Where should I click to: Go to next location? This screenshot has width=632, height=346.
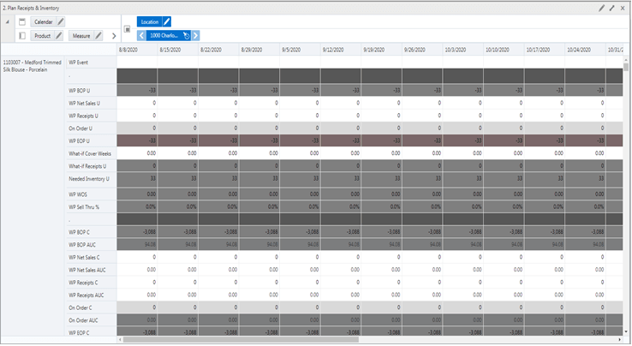tap(195, 35)
